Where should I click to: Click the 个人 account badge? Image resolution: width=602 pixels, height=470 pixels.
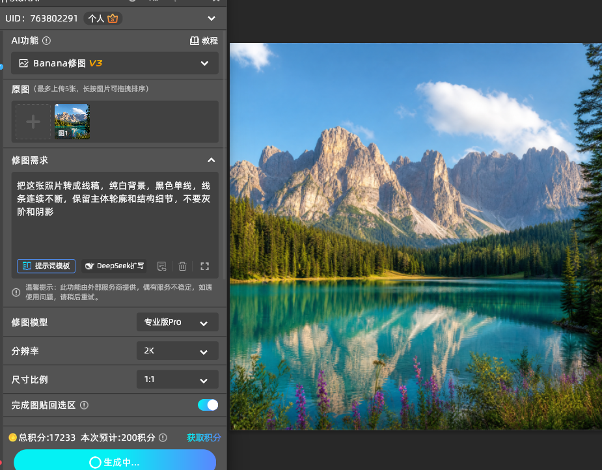[103, 18]
